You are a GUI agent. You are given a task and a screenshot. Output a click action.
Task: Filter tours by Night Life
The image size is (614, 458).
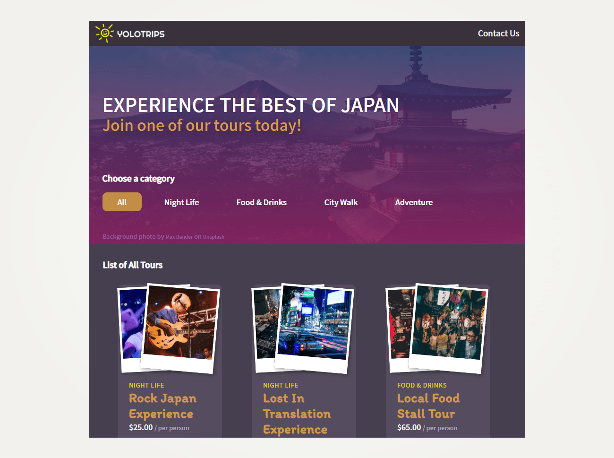click(x=181, y=202)
